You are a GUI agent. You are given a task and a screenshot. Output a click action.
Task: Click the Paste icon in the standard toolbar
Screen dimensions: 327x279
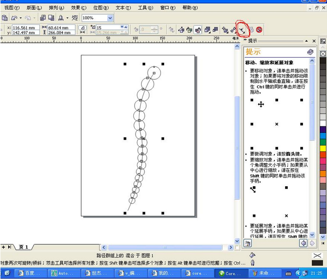click(5, 18)
